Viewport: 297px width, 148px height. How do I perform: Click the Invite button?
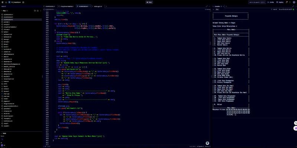(x=272, y=2)
